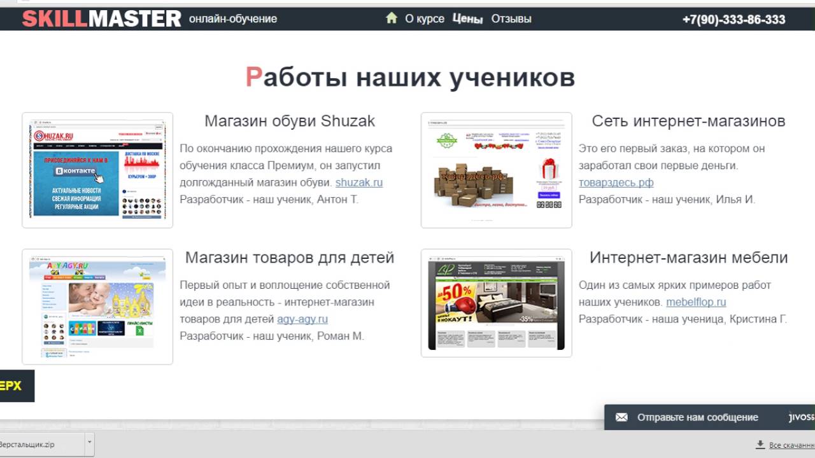Follow the agy-agy.ru link

tap(302, 319)
